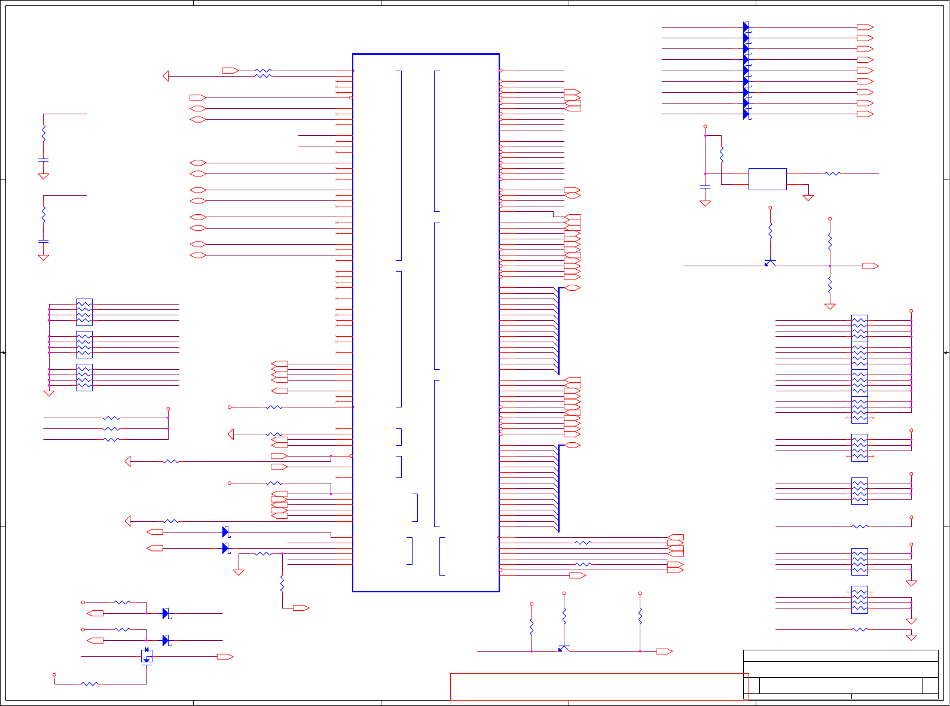Select the capacitor beside the small IC
This screenshot has width=950, height=706.
[705, 187]
